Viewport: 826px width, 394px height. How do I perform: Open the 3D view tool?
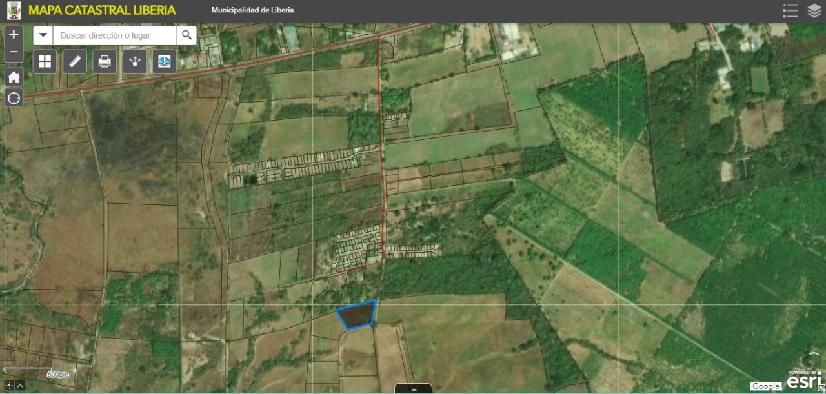[x=164, y=61]
